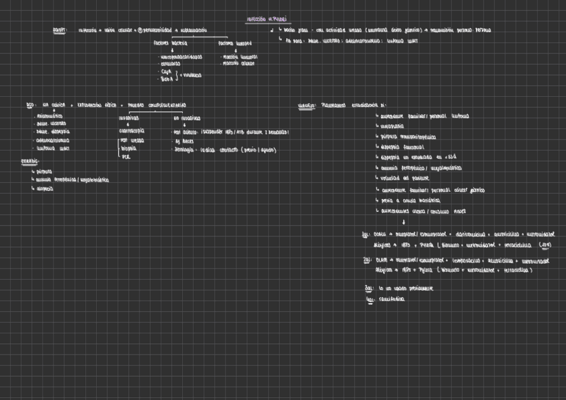Select the underlined 'Etiopt' heading
Screen dimensions: 566x400
60,31
